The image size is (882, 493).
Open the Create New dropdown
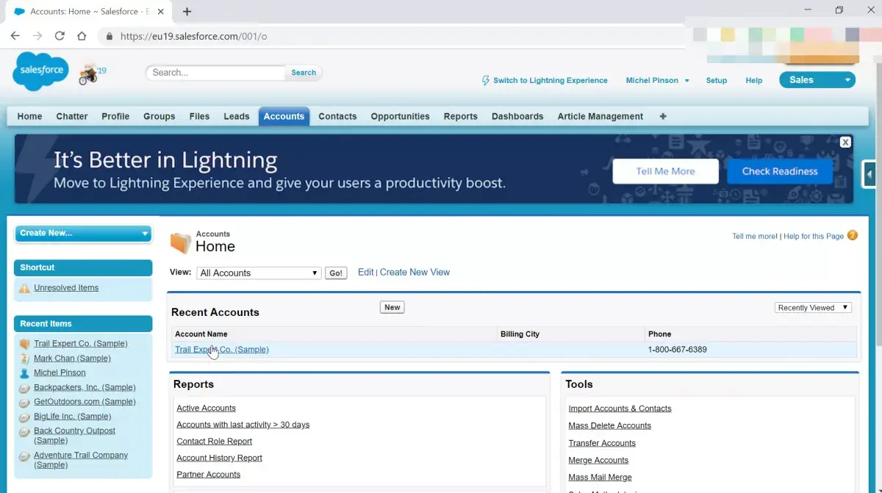tap(83, 233)
